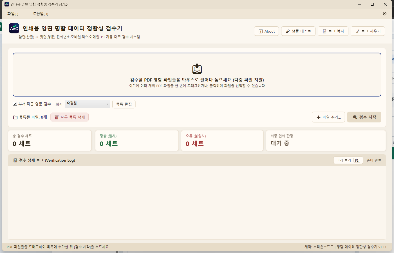The height and width of the screenshot is (253, 394).
Task: Maximize the application window
Action: click(372, 4)
